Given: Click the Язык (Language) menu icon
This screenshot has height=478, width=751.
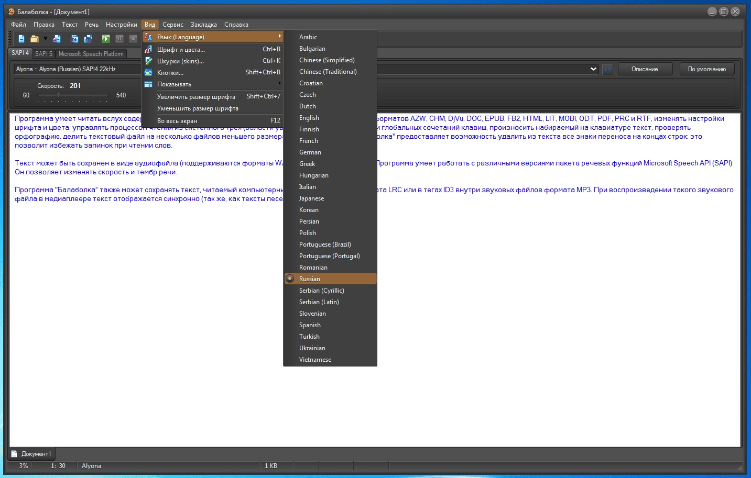Looking at the screenshot, I should pyautogui.click(x=148, y=37).
